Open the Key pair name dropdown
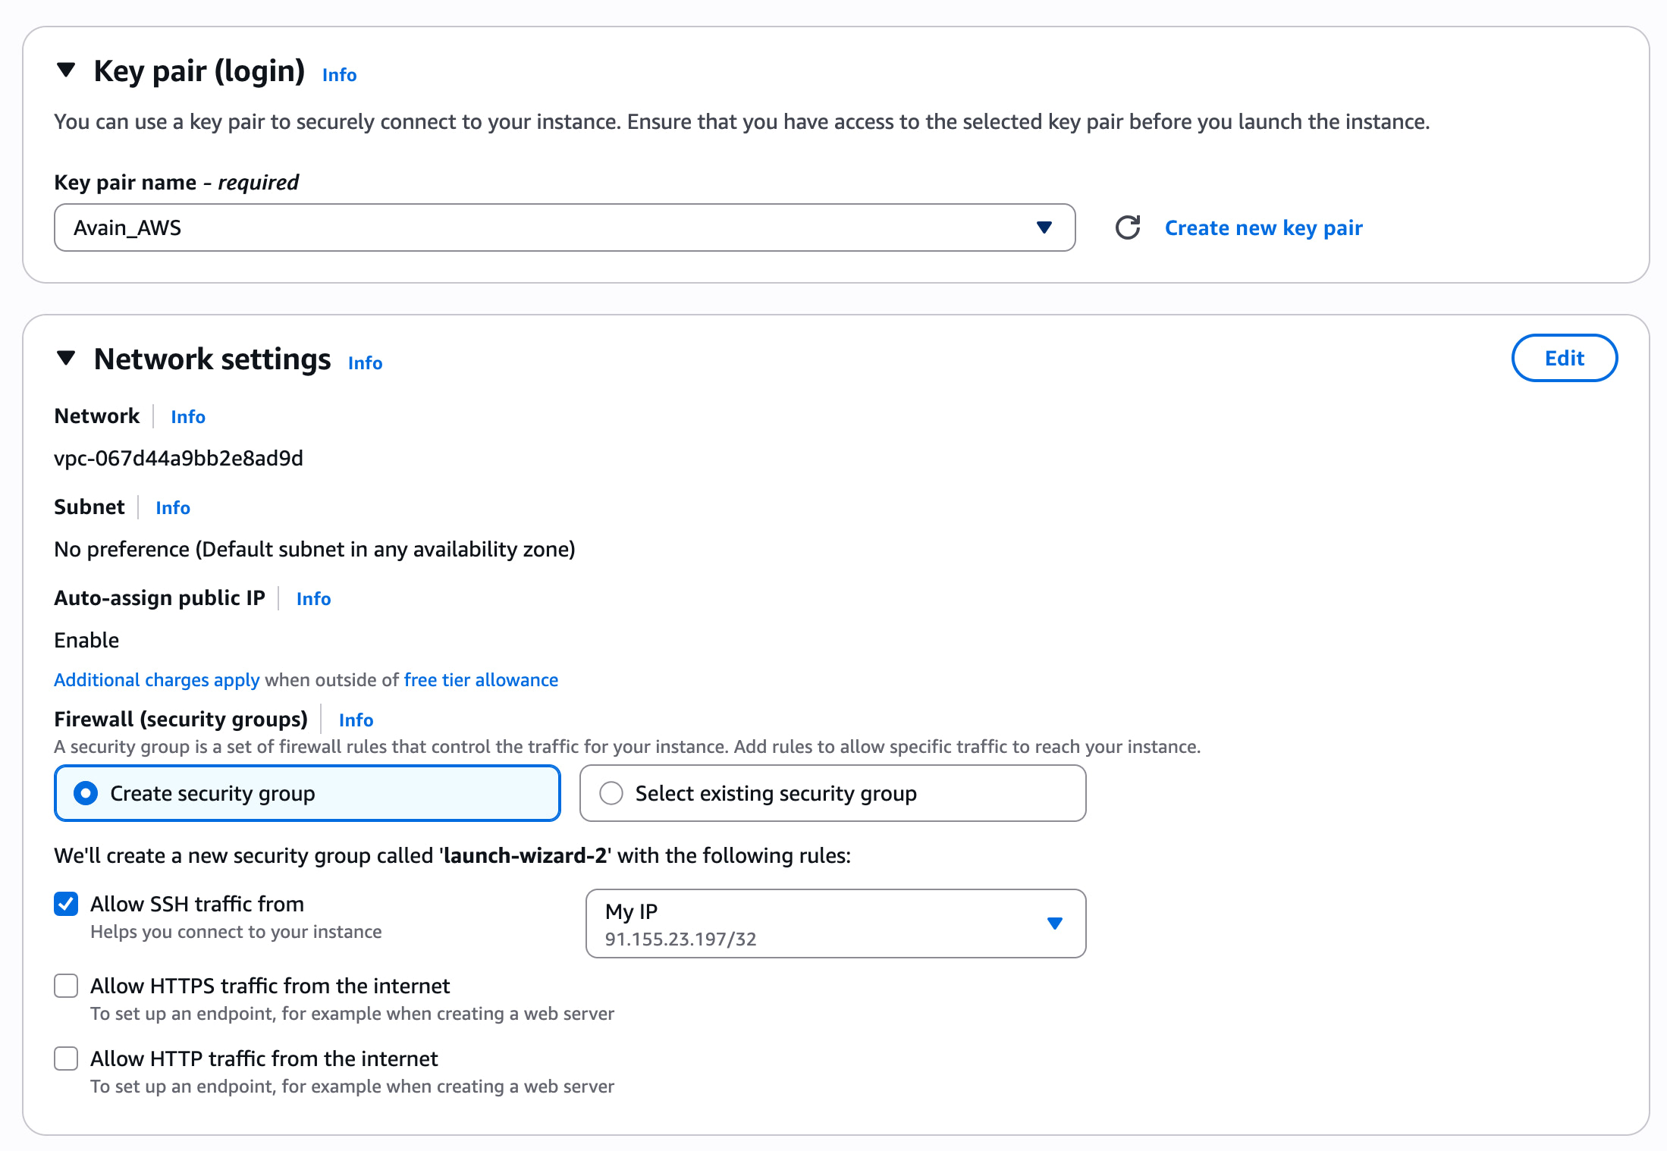Viewport: 1667px width, 1151px height. coord(564,227)
